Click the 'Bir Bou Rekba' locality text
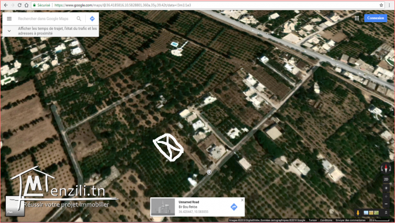 coord(188,207)
